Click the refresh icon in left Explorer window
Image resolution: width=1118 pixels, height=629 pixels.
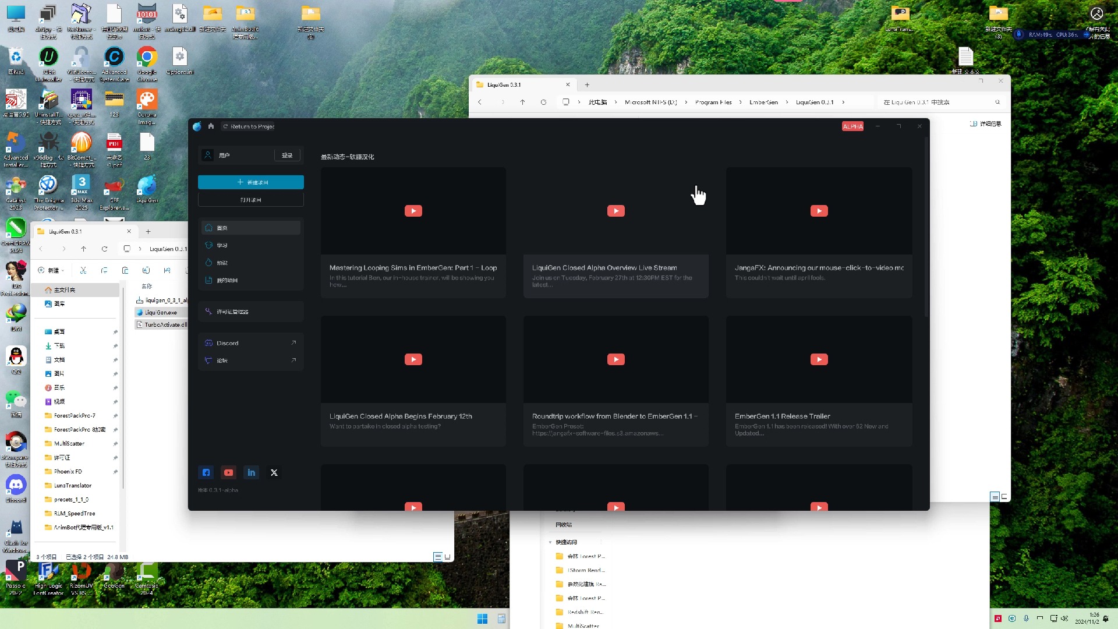point(105,249)
